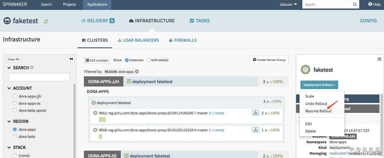384x158 pixels.
Task: Toggle the Deployment Actions dropdown
Action: click(x=319, y=85)
